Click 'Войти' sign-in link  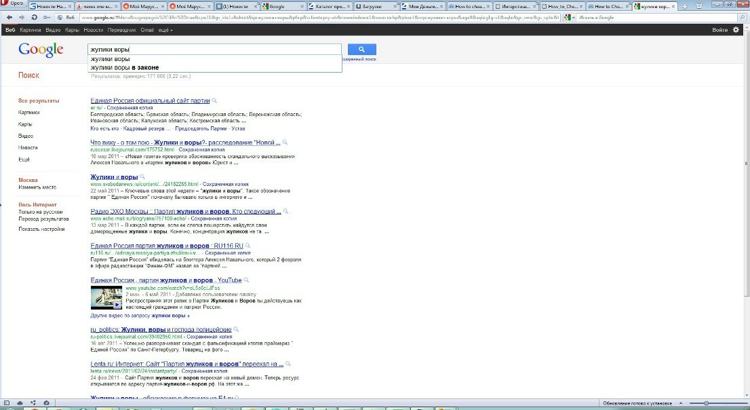(x=719, y=30)
